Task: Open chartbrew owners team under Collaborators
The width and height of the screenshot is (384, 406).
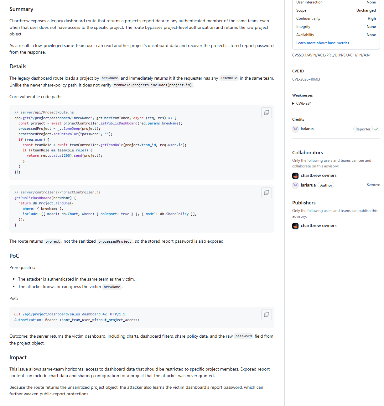Action: [x=319, y=176]
